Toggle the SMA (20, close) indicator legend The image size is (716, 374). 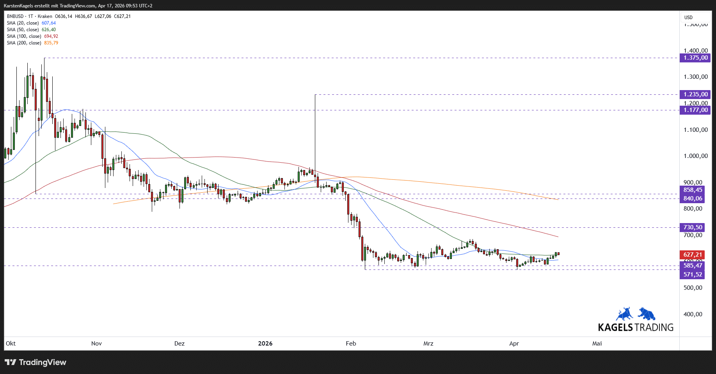click(23, 23)
